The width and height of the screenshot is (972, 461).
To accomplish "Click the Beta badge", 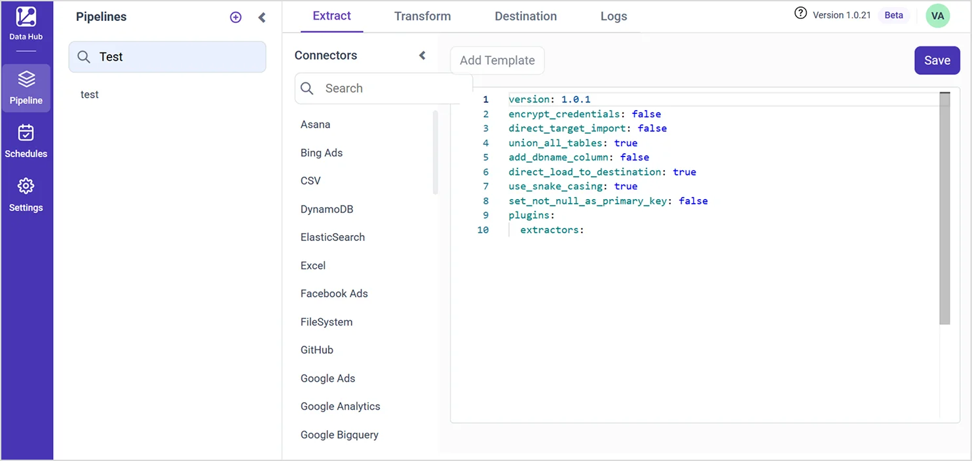I will [893, 15].
